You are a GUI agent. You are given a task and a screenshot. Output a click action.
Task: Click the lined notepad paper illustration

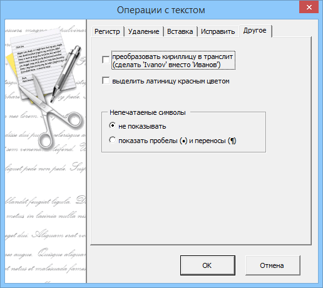(42, 61)
